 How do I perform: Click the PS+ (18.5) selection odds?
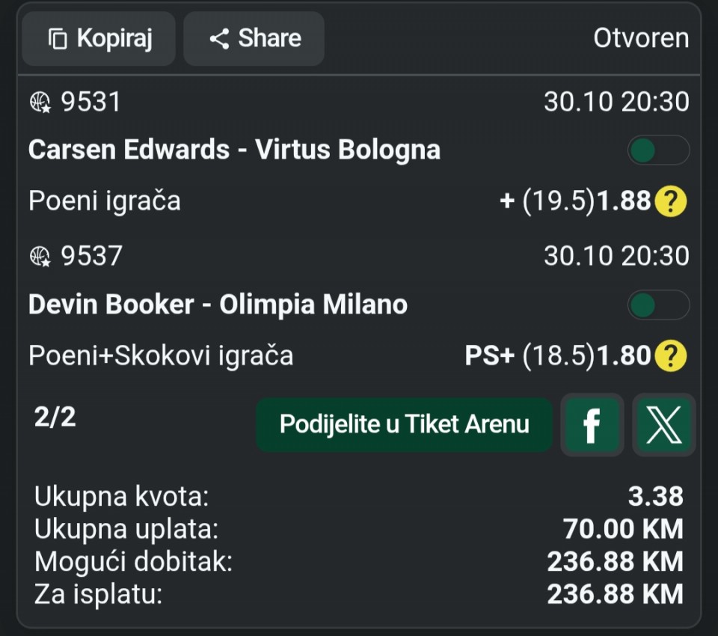pyautogui.click(x=557, y=356)
